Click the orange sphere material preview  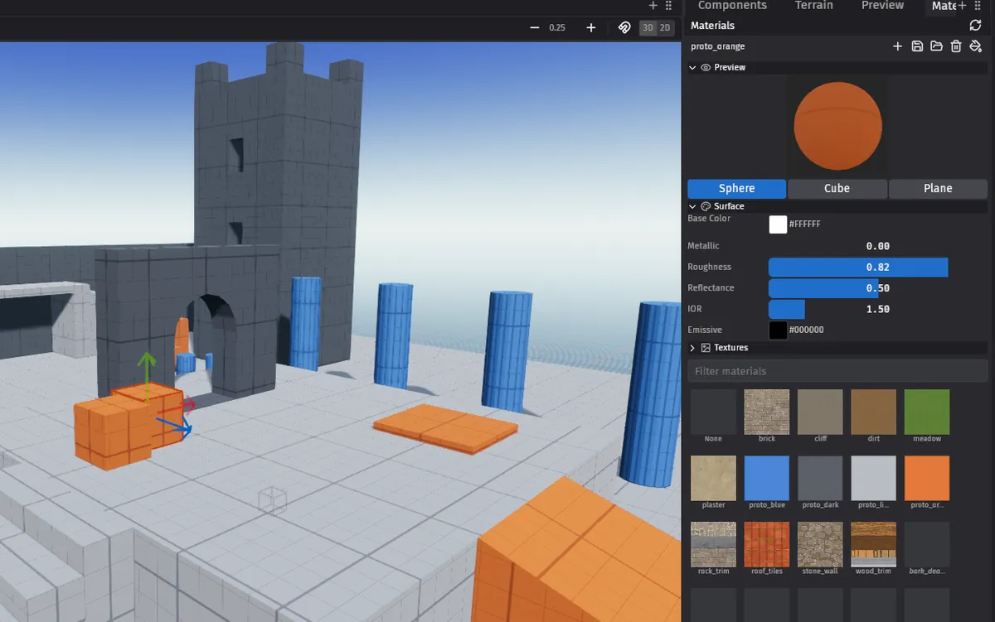point(837,126)
